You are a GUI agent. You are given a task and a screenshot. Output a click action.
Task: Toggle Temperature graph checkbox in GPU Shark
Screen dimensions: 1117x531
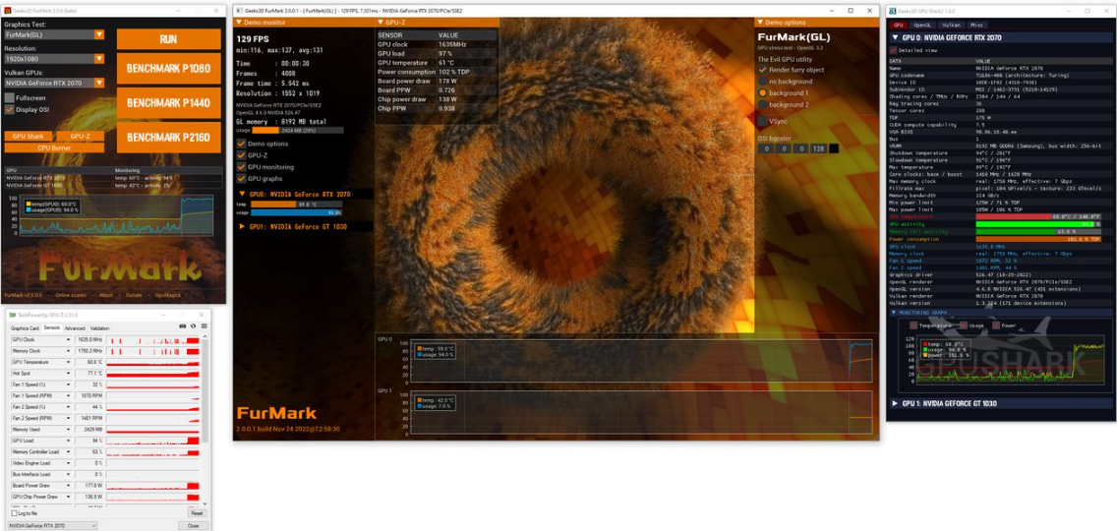(x=914, y=325)
